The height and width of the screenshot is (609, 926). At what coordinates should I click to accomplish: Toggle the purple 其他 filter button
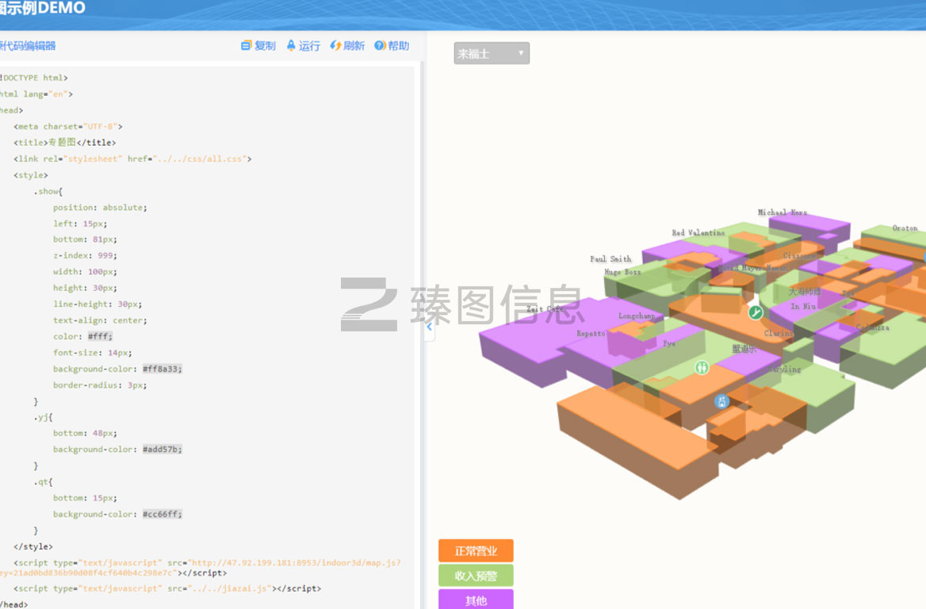[476, 599]
